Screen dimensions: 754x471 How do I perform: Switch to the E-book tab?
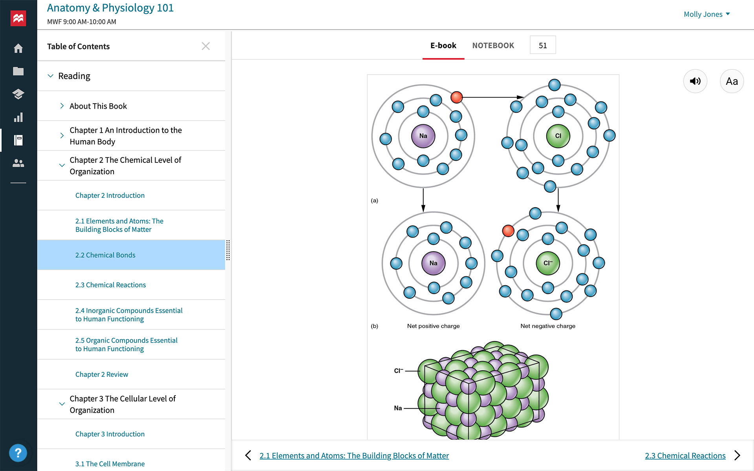coord(443,44)
